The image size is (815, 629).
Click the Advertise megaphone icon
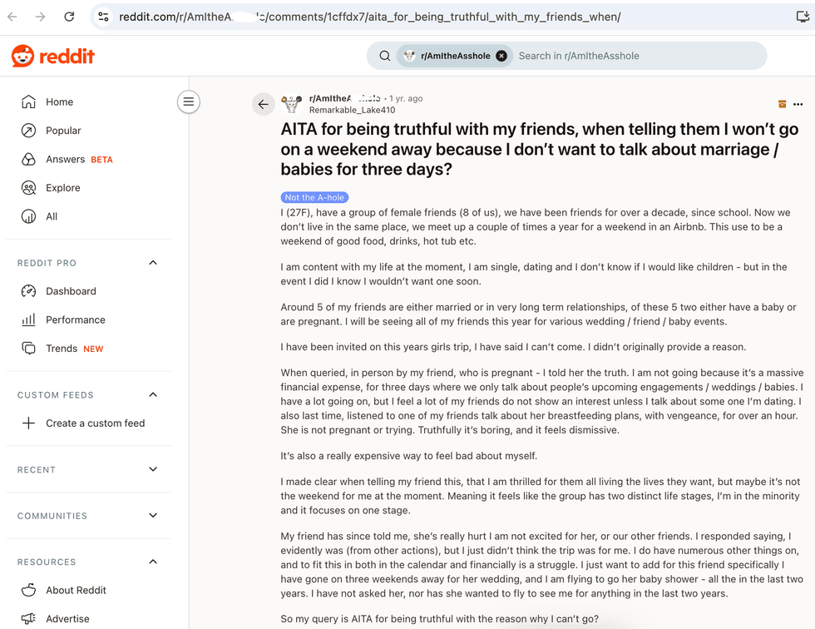click(x=28, y=619)
